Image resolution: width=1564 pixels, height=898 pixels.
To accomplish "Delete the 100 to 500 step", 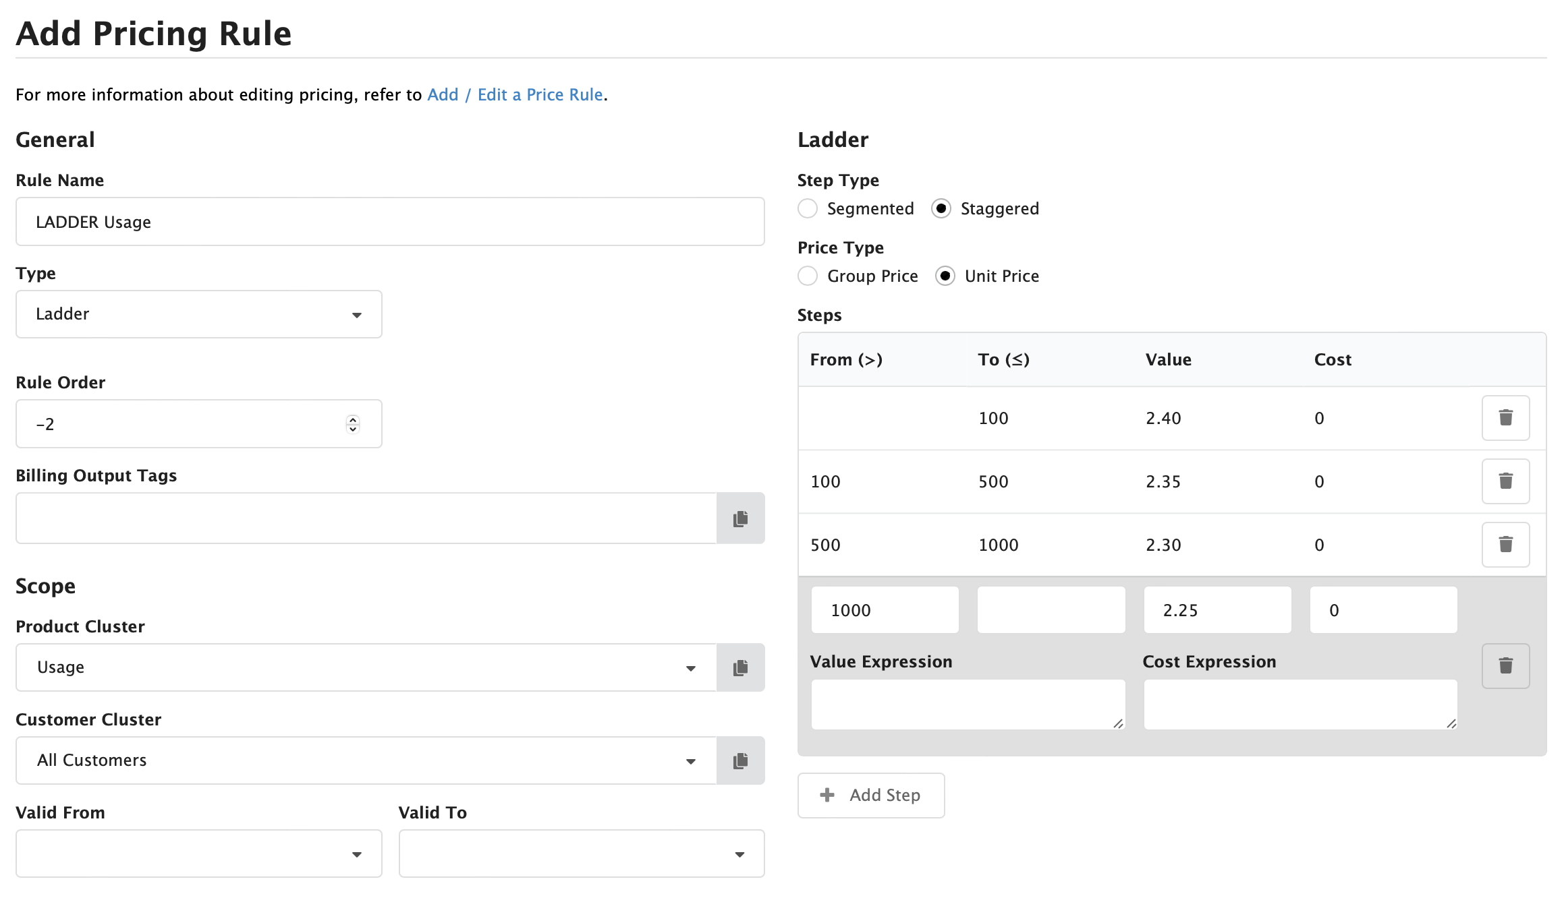I will (x=1506, y=481).
